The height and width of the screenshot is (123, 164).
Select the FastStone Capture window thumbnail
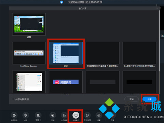(x=29, y=53)
